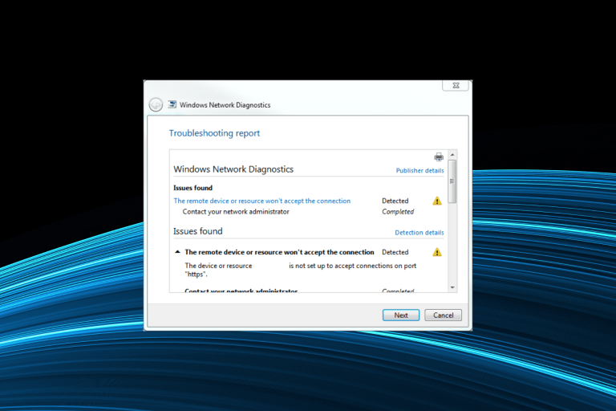
Task: Click the empty scrollbar track below thumb
Action: [452, 243]
